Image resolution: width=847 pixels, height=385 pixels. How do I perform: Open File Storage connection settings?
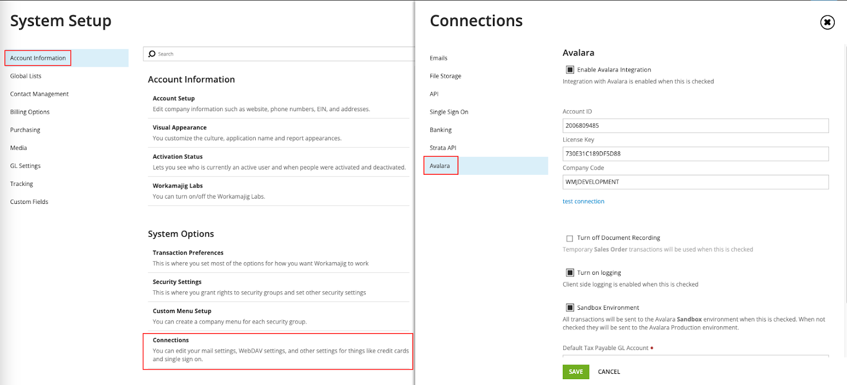[x=445, y=76]
